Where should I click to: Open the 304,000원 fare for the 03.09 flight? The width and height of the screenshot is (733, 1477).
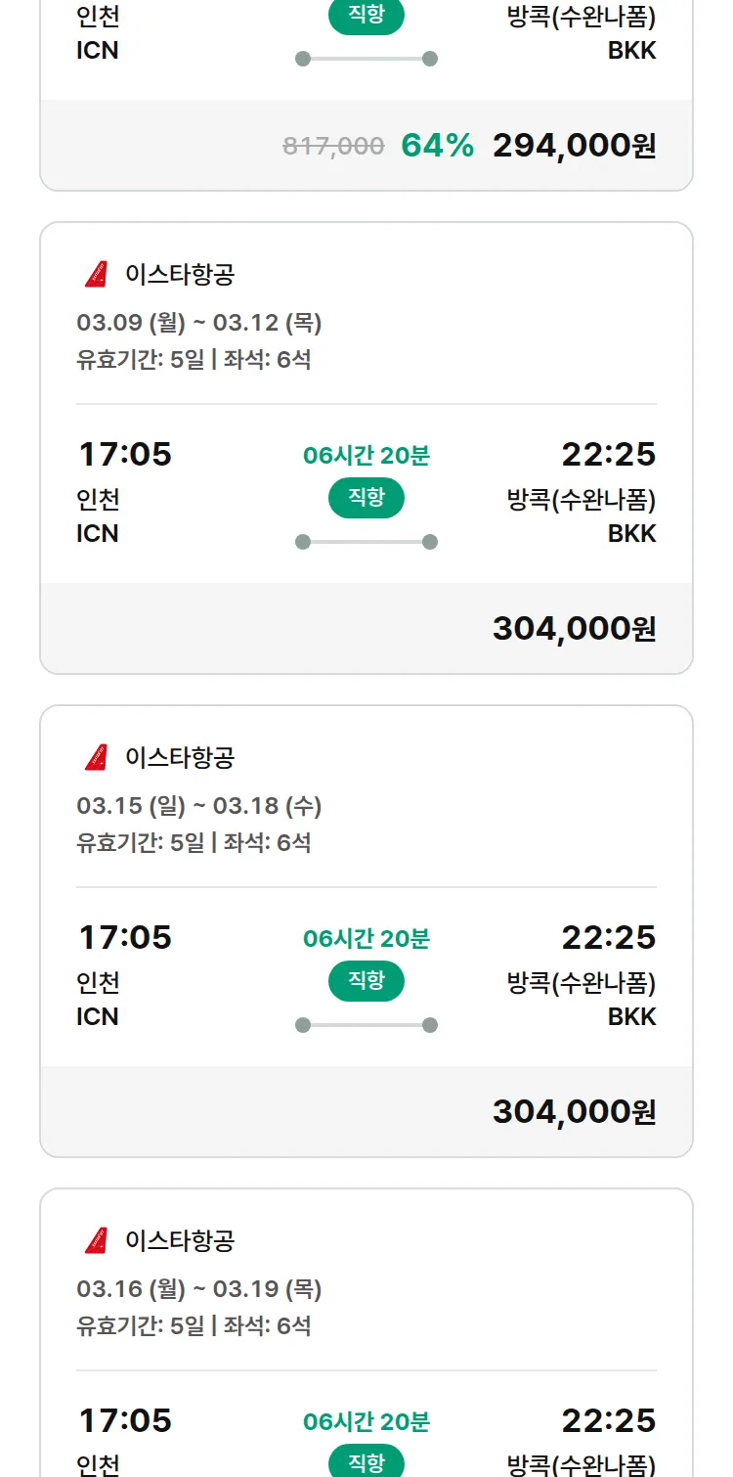pos(574,629)
